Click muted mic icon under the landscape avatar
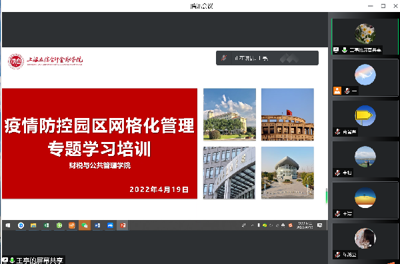 [x=337, y=173]
